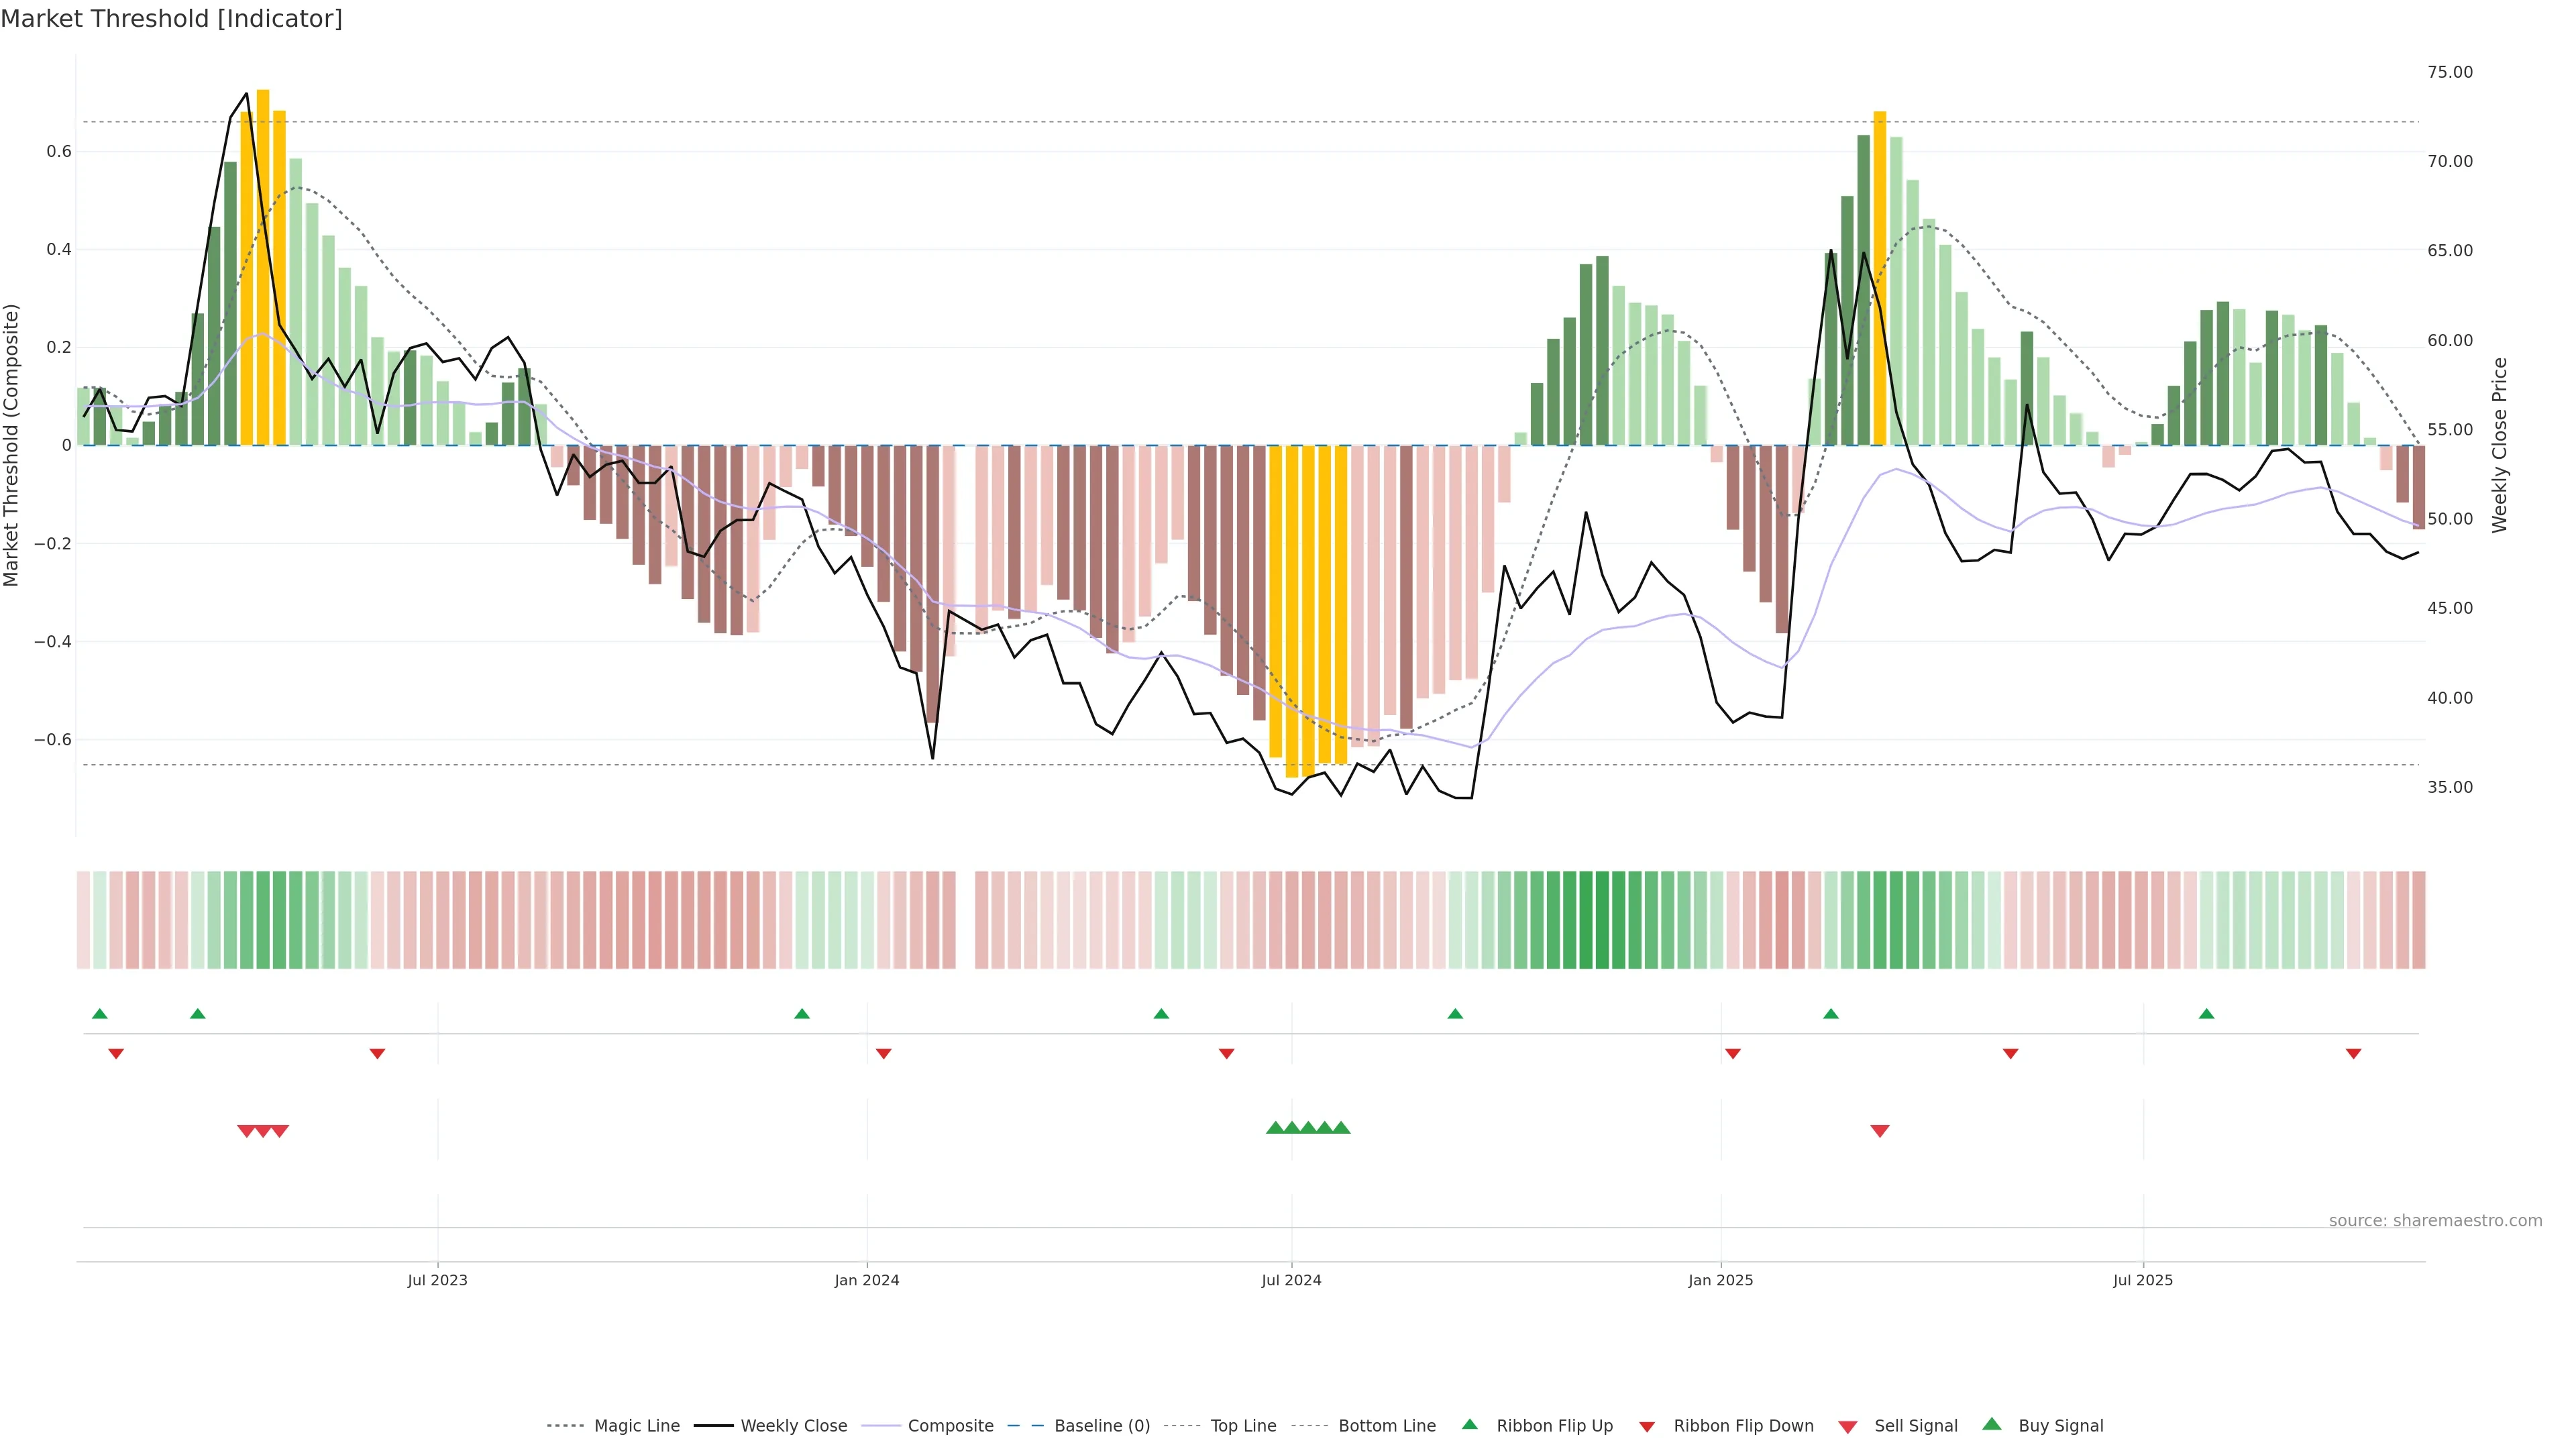Click the Jan 2025 axis label
The height and width of the screenshot is (1449, 2576).
(x=1720, y=1280)
